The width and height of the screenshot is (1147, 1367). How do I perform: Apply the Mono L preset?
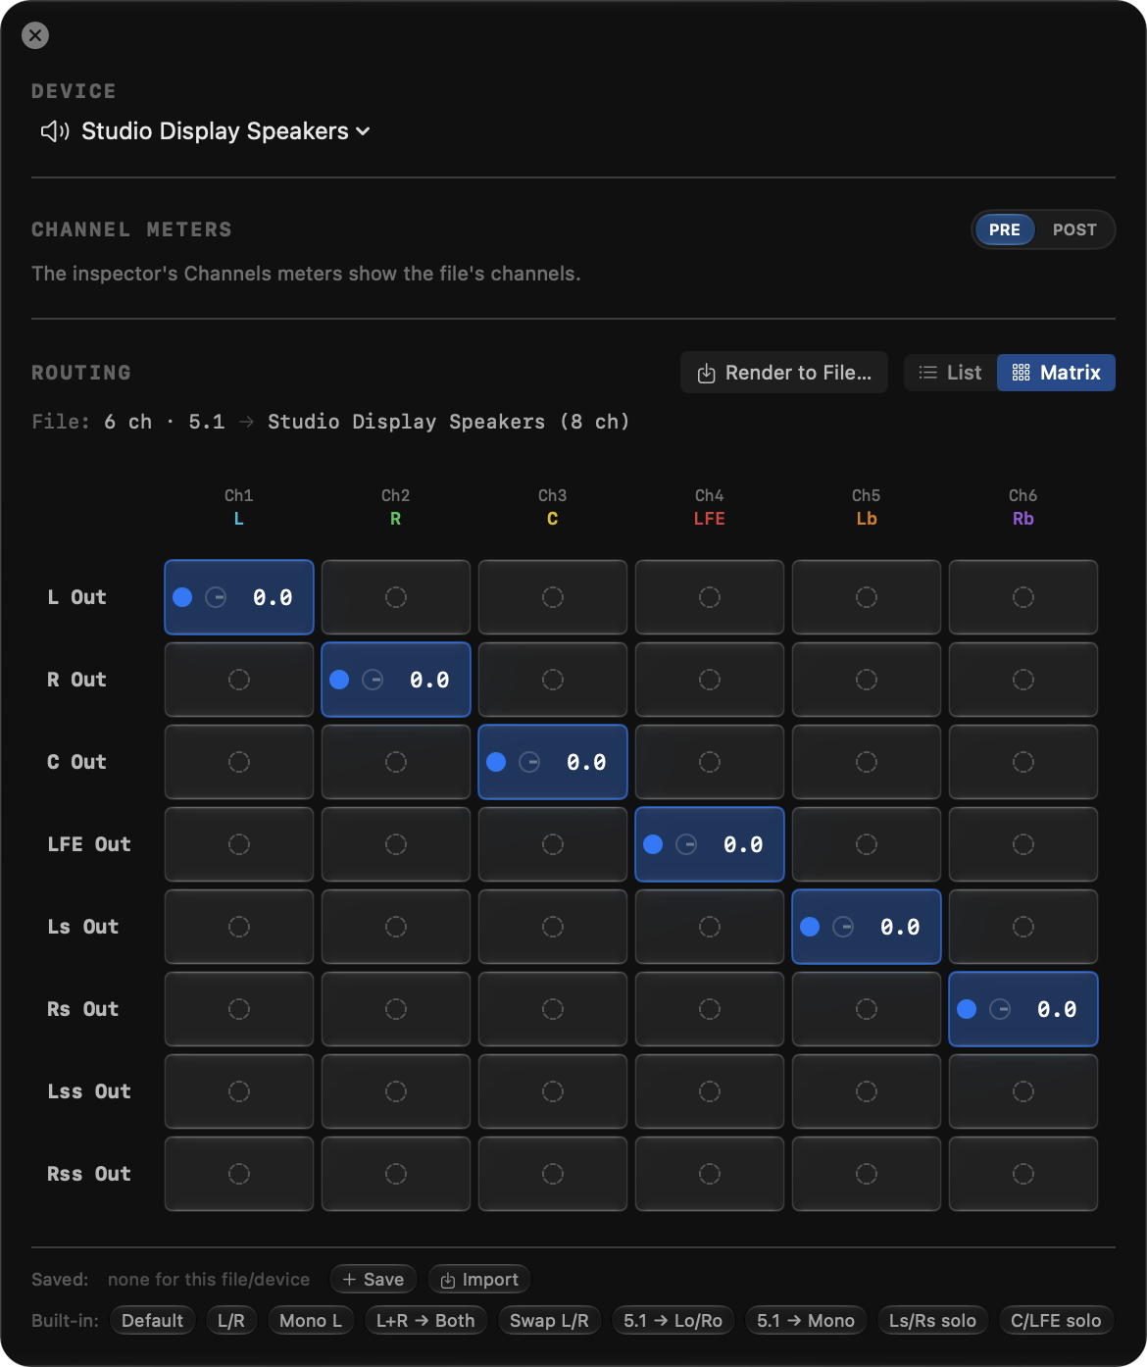tap(311, 1321)
